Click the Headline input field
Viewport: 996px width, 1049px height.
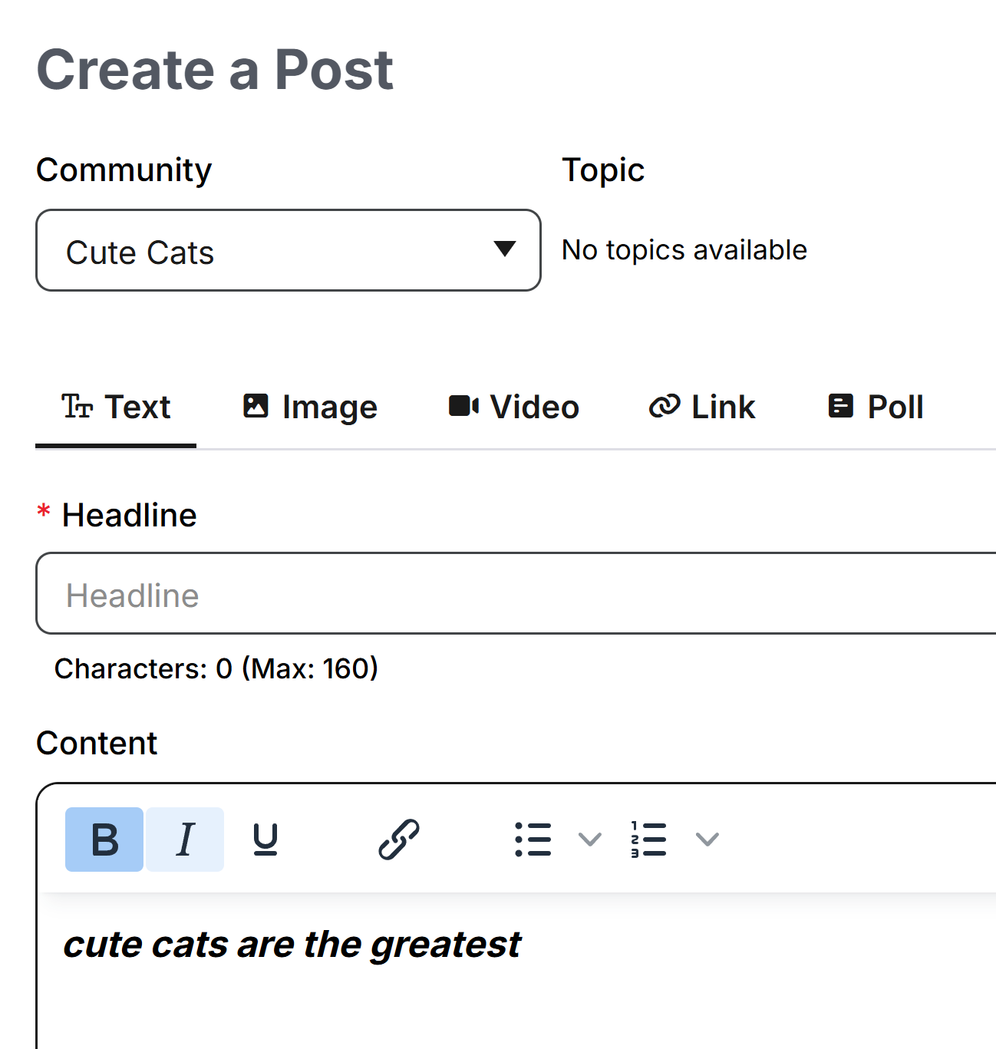516,594
